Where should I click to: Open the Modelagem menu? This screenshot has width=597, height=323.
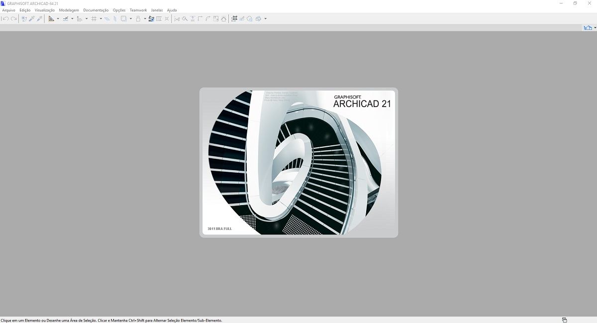tap(69, 10)
